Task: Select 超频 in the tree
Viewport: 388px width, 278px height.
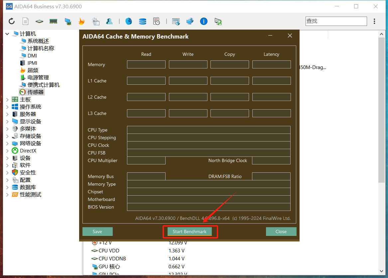Action: pos(33,70)
